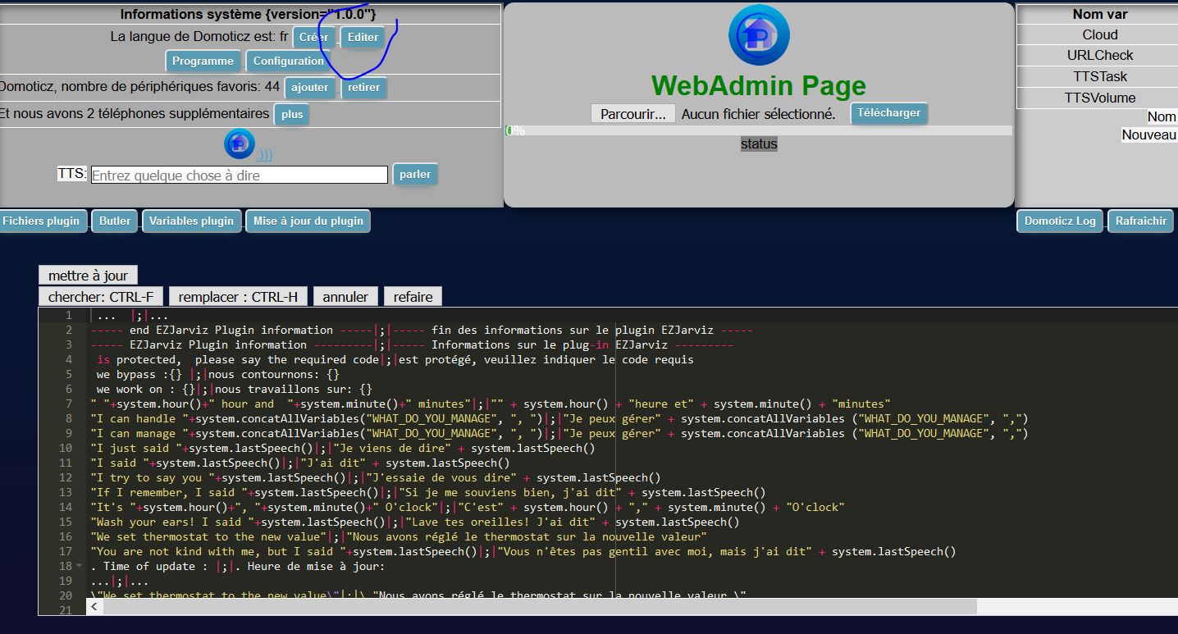Focus the TTS text input field

[239, 176]
